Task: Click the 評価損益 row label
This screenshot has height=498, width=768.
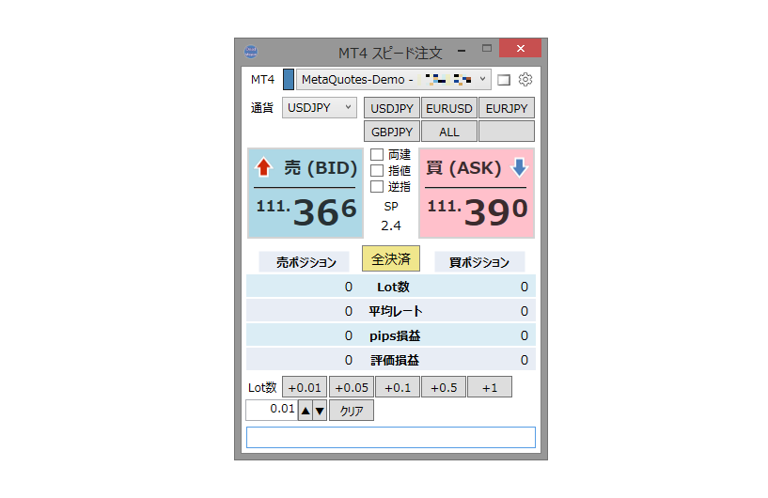Action: [395, 361]
